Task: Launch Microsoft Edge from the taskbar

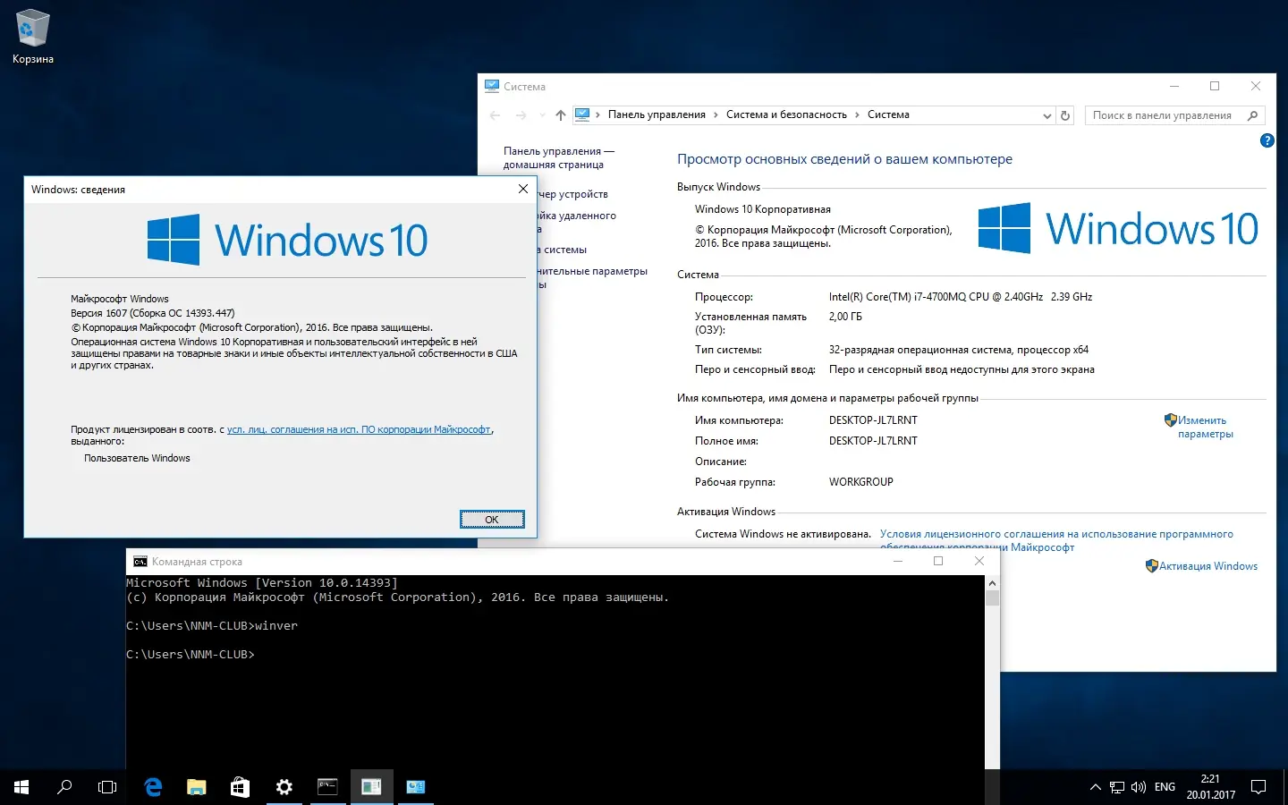Action: coord(153,787)
